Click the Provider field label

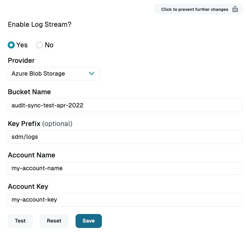pyautogui.click(x=21, y=60)
